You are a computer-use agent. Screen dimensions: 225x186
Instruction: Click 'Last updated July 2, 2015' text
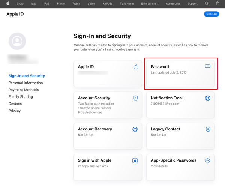click(x=169, y=72)
